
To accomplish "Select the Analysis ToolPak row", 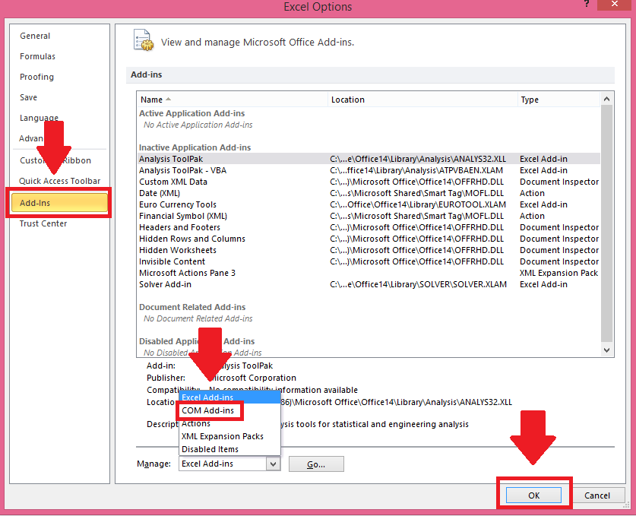I will pyautogui.click(x=369, y=159).
